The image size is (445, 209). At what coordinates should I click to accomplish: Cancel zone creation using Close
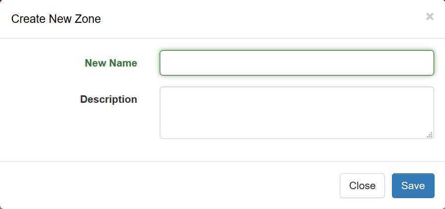click(x=362, y=186)
